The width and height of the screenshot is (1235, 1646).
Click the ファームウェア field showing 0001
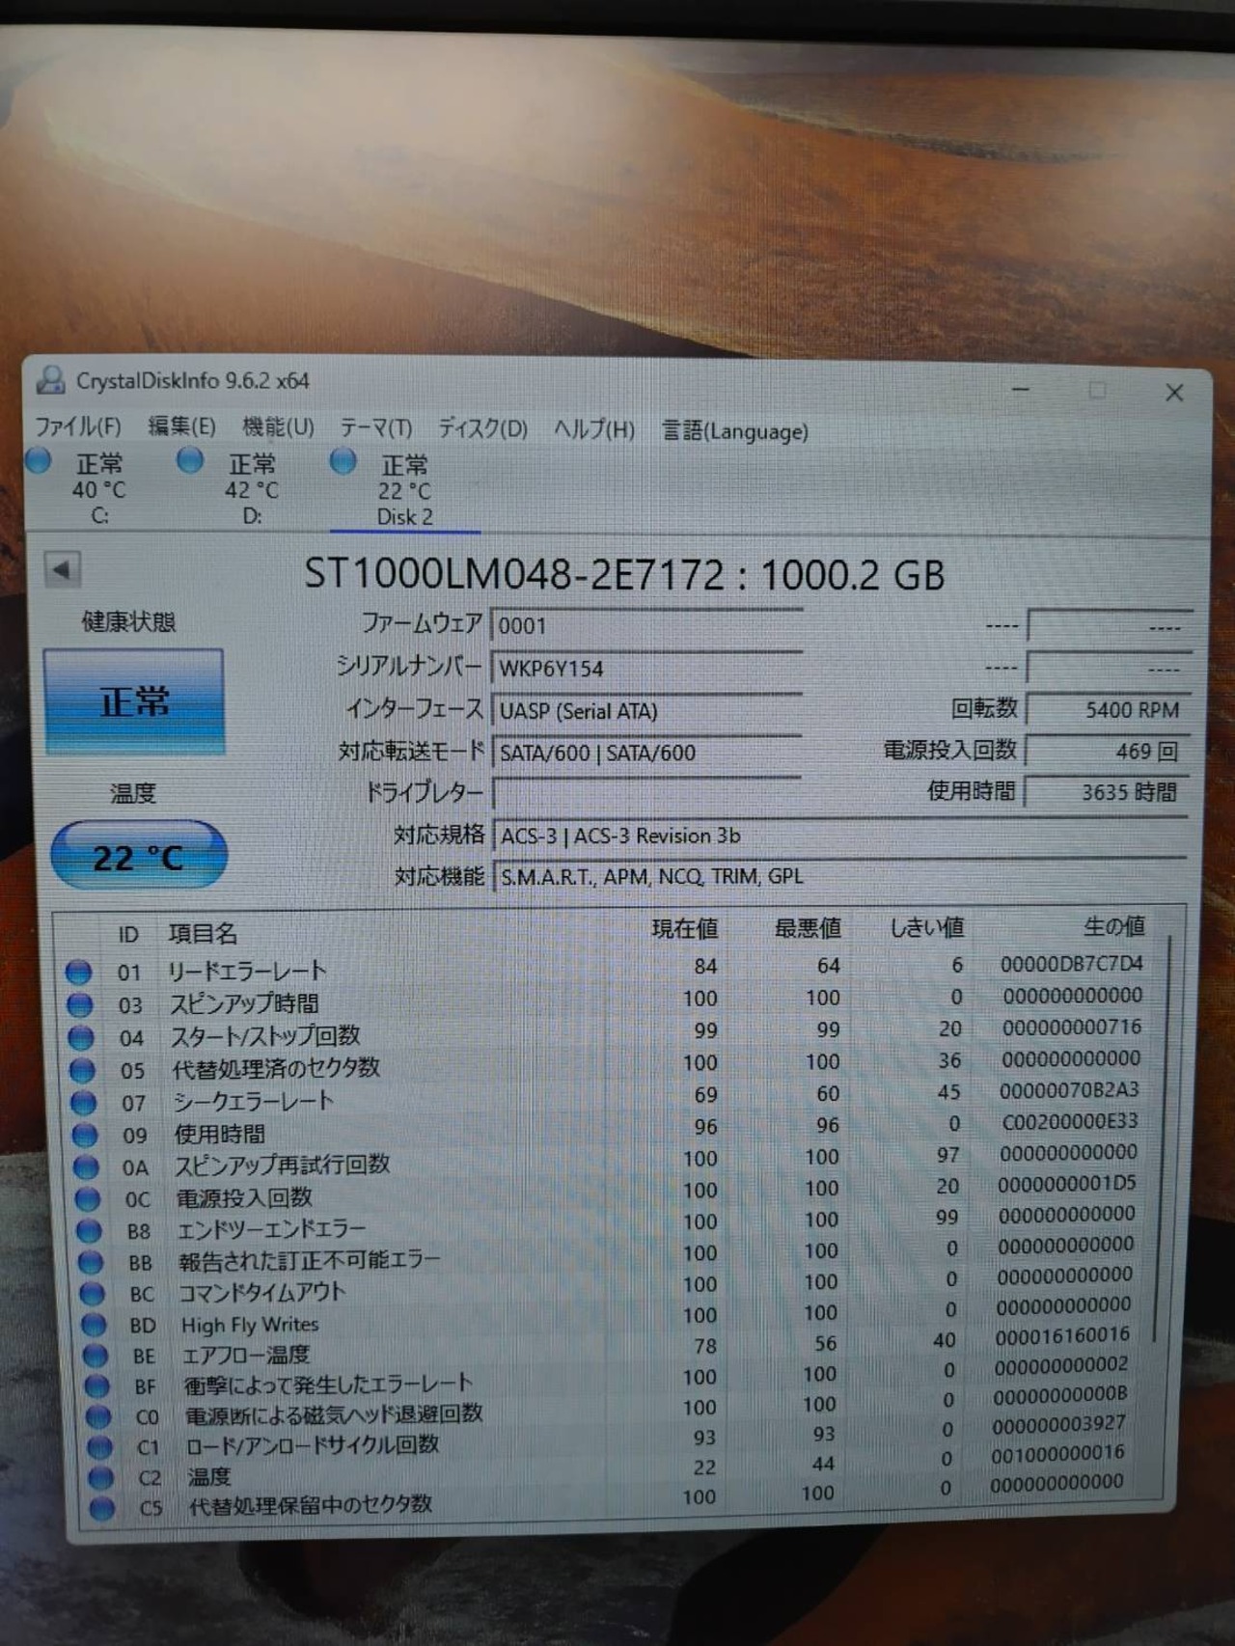646,625
